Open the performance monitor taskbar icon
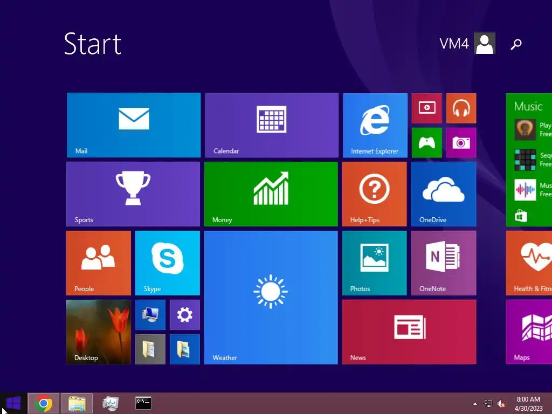Image resolution: width=552 pixels, height=414 pixels. pyautogui.click(x=111, y=403)
